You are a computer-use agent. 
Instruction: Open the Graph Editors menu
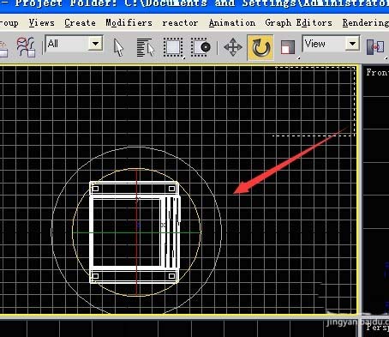pyautogui.click(x=298, y=22)
